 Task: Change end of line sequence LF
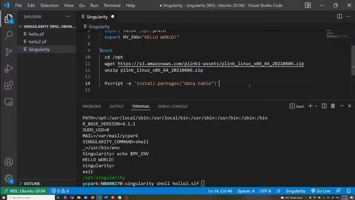tap(278, 191)
